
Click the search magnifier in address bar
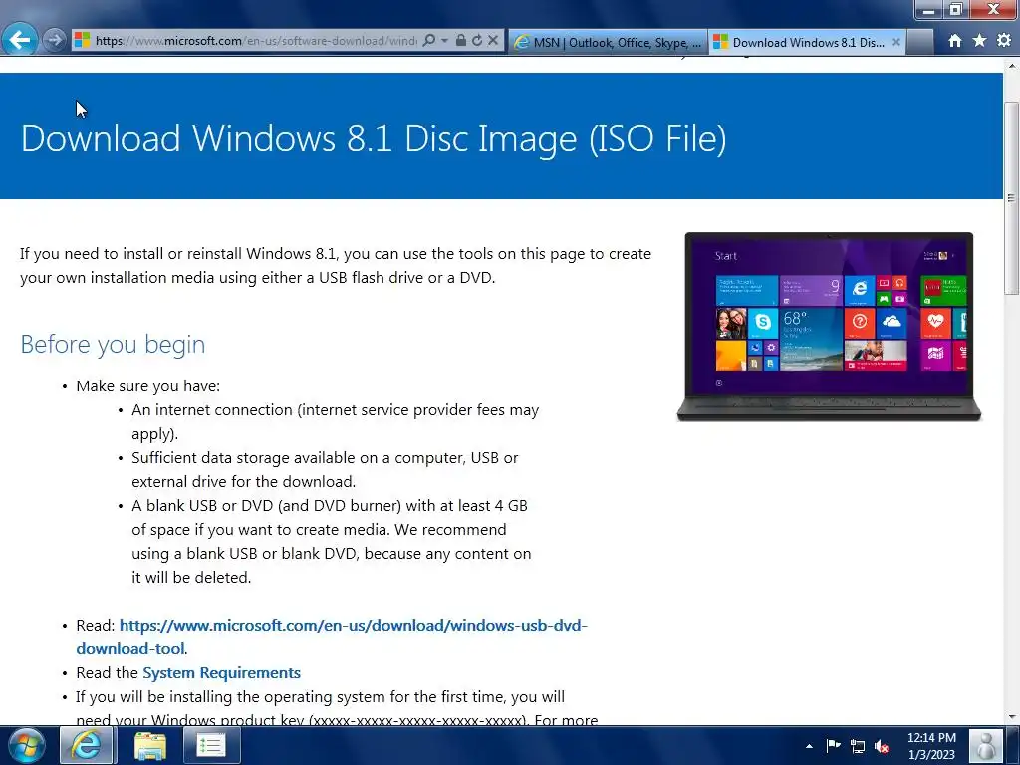tap(428, 40)
